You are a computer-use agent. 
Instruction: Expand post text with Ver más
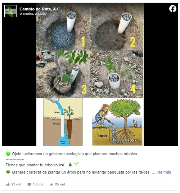click(x=163, y=172)
